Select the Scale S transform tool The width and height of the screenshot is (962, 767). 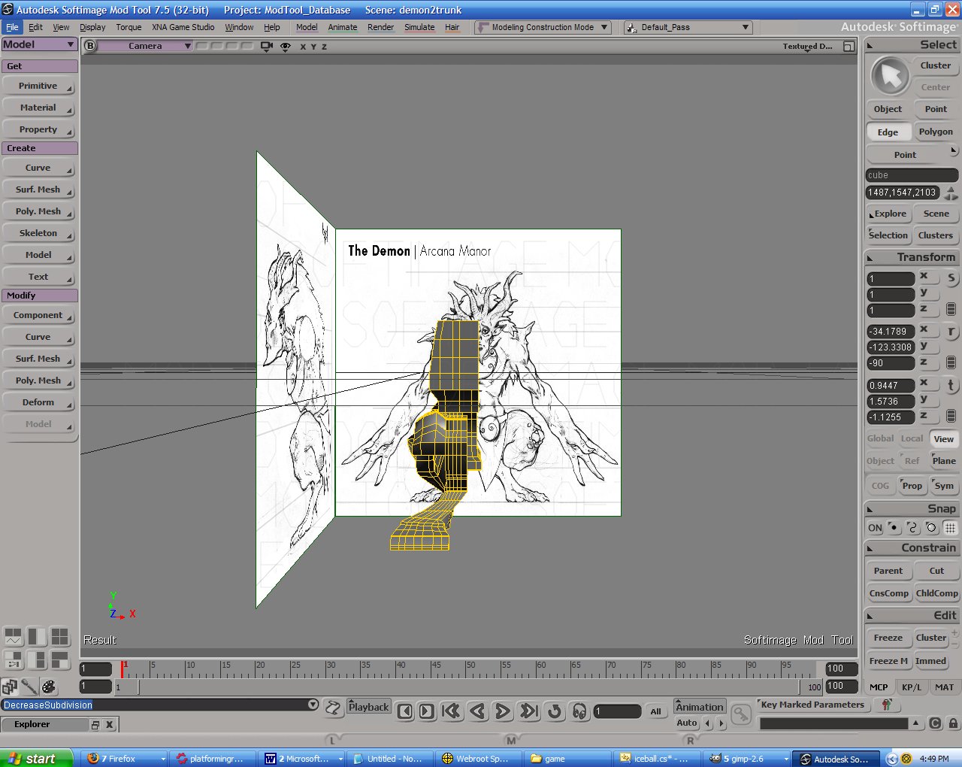[x=951, y=277]
